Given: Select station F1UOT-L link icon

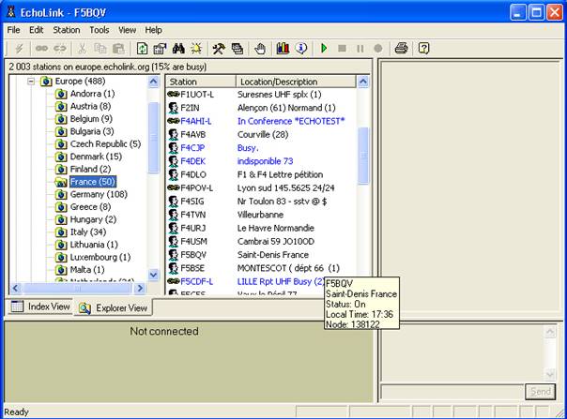Looking at the screenshot, I should pyautogui.click(x=174, y=95).
